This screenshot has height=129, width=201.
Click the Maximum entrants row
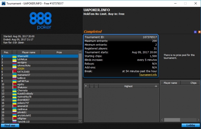pos(121,41)
